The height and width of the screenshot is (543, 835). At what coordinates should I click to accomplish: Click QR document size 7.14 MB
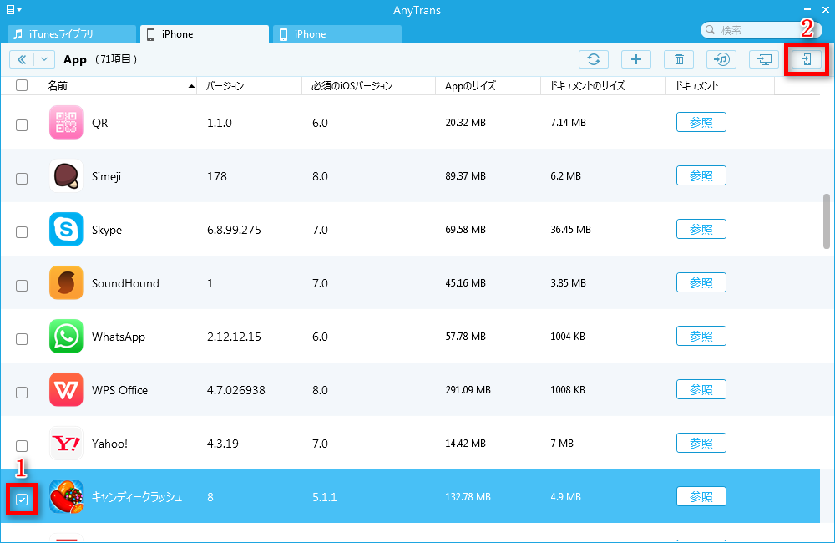coord(568,123)
